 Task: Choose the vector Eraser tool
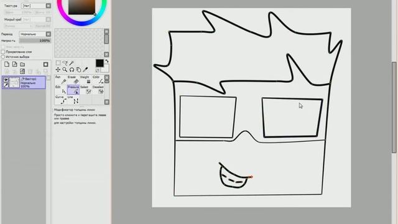(73, 80)
